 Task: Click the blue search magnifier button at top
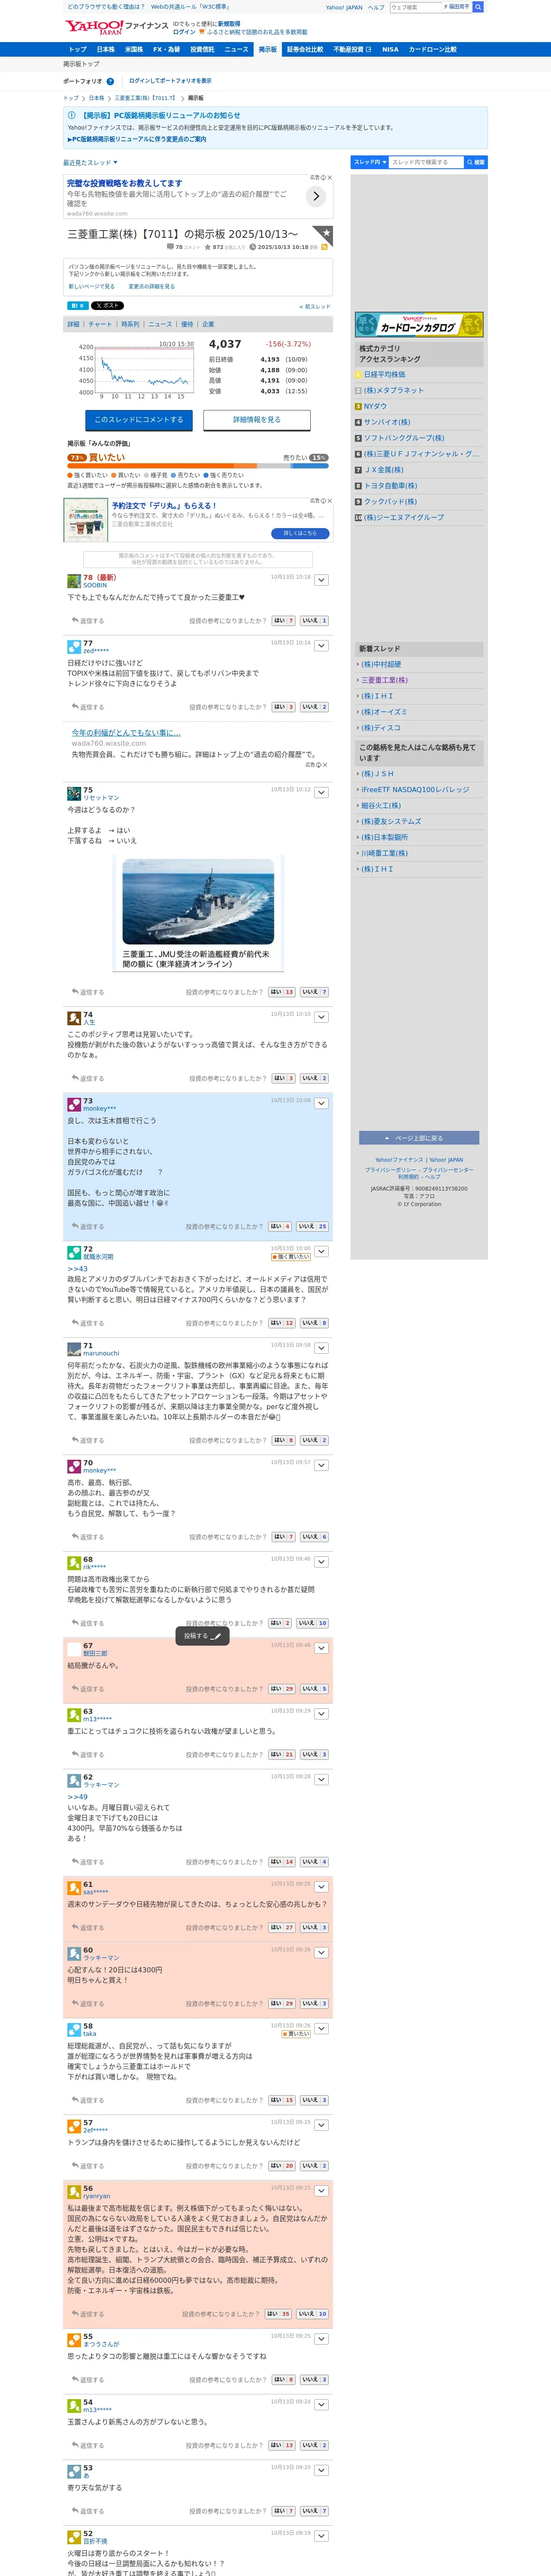478,7
